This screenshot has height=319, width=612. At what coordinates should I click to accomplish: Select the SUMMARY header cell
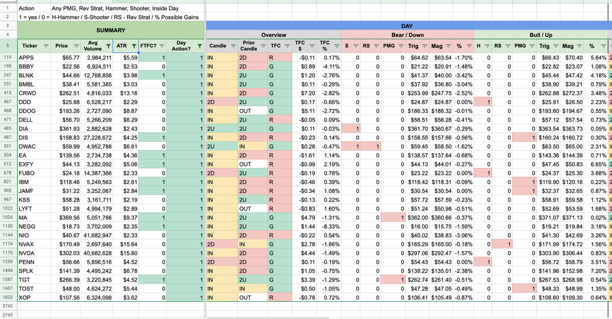click(111, 31)
